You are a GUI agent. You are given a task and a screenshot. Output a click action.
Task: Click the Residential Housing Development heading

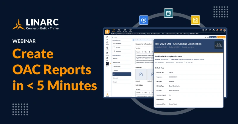pos(168,56)
